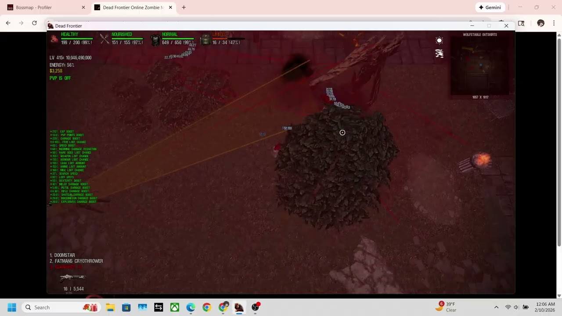
Task: Click the HEALTHY health status bar
Action: pos(77,39)
